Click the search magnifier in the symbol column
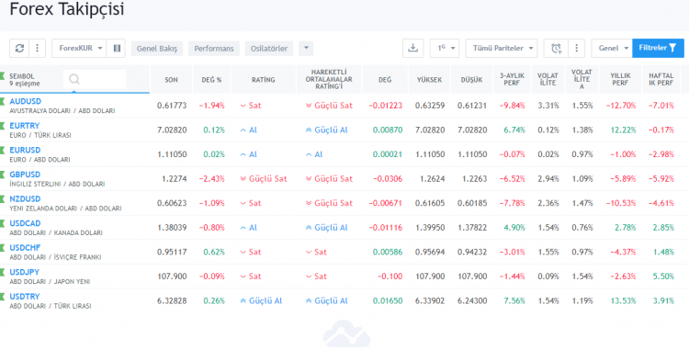Screen dimensions: 689x350 tap(74, 80)
